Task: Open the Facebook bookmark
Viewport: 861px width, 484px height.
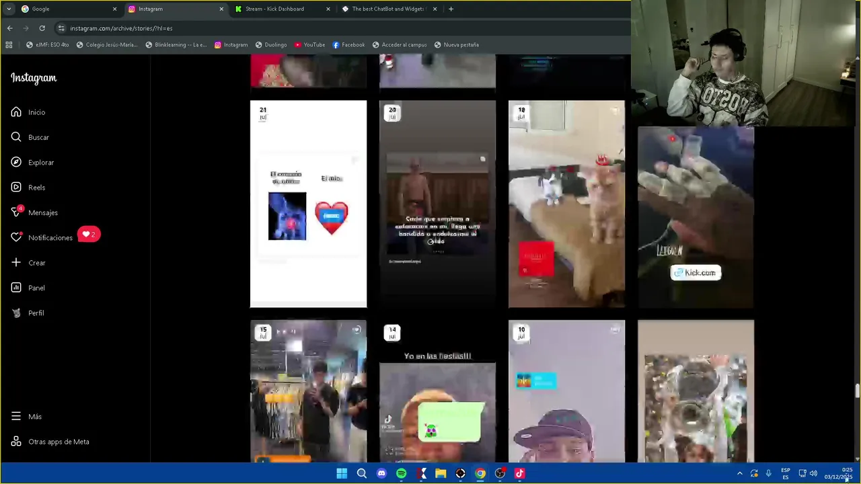Action: [x=348, y=45]
